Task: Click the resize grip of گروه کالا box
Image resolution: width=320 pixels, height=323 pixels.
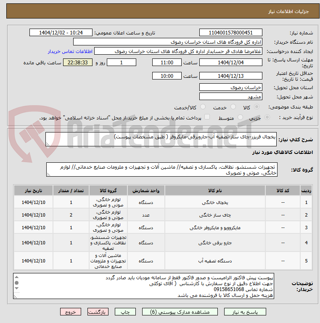Action: click(x=48, y=175)
